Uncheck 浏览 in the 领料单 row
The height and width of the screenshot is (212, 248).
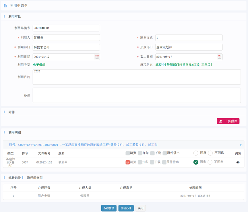(128, 162)
